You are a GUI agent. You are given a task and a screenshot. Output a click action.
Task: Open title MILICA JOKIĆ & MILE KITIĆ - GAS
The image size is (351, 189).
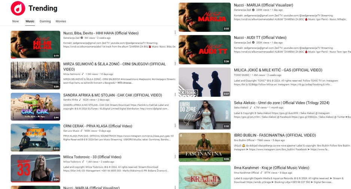pos(278,70)
